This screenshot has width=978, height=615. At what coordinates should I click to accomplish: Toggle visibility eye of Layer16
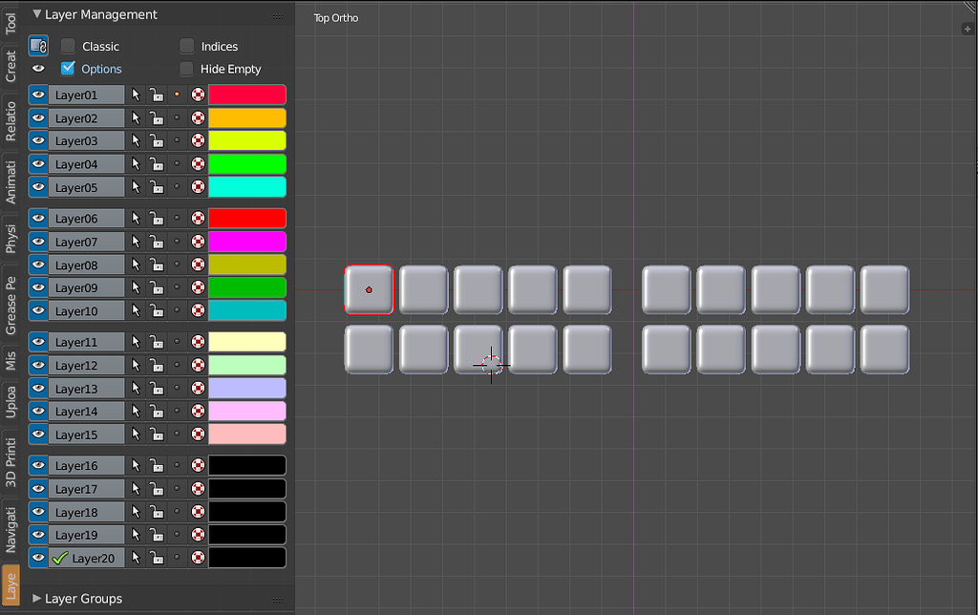(38, 465)
